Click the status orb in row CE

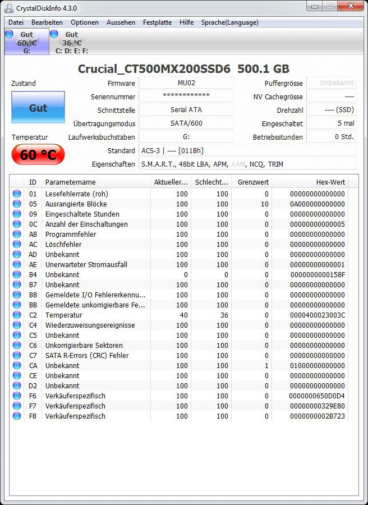(x=17, y=375)
